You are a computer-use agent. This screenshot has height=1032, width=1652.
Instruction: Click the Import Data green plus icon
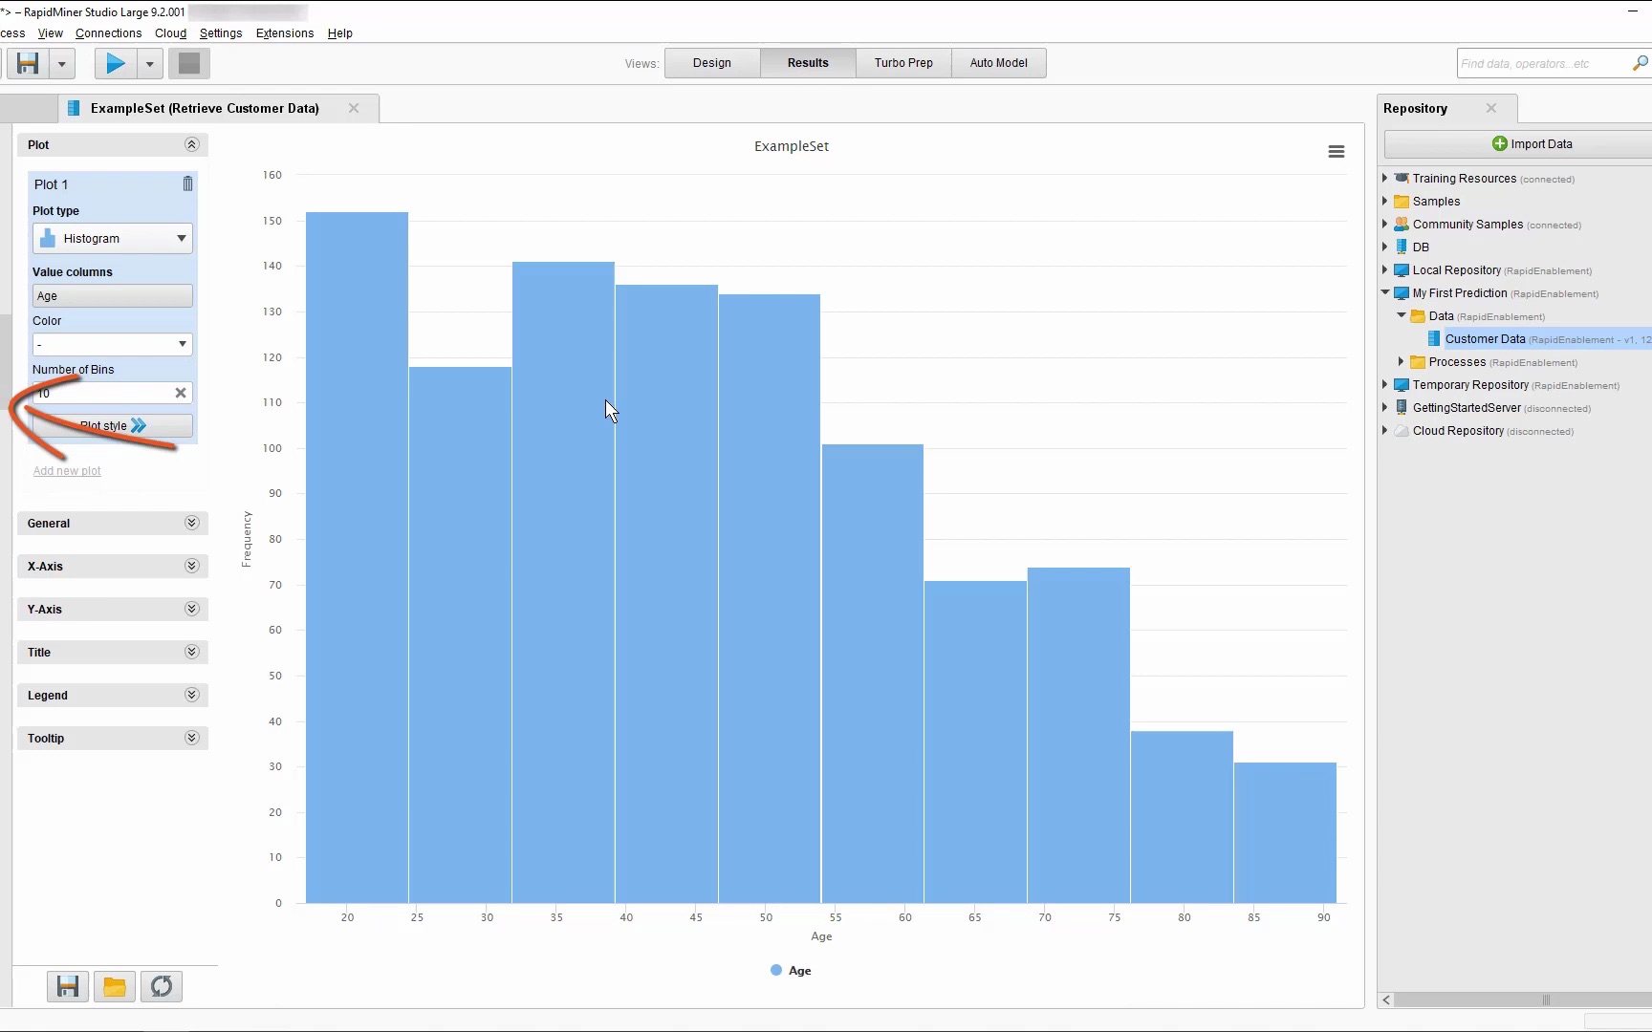[1500, 144]
